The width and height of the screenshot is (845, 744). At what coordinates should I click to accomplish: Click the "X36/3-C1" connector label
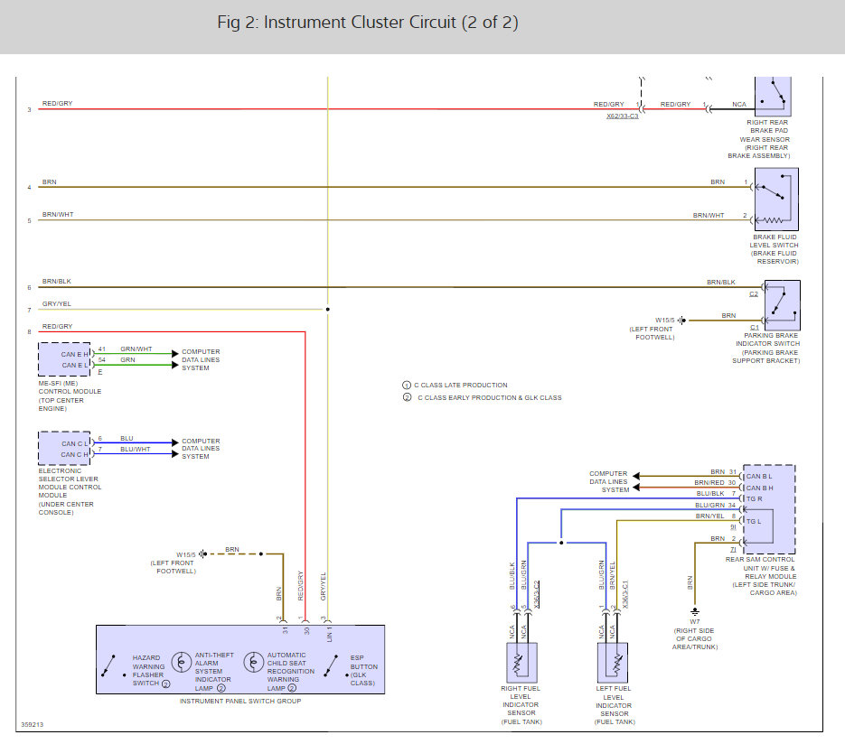click(x=625, y=594)
